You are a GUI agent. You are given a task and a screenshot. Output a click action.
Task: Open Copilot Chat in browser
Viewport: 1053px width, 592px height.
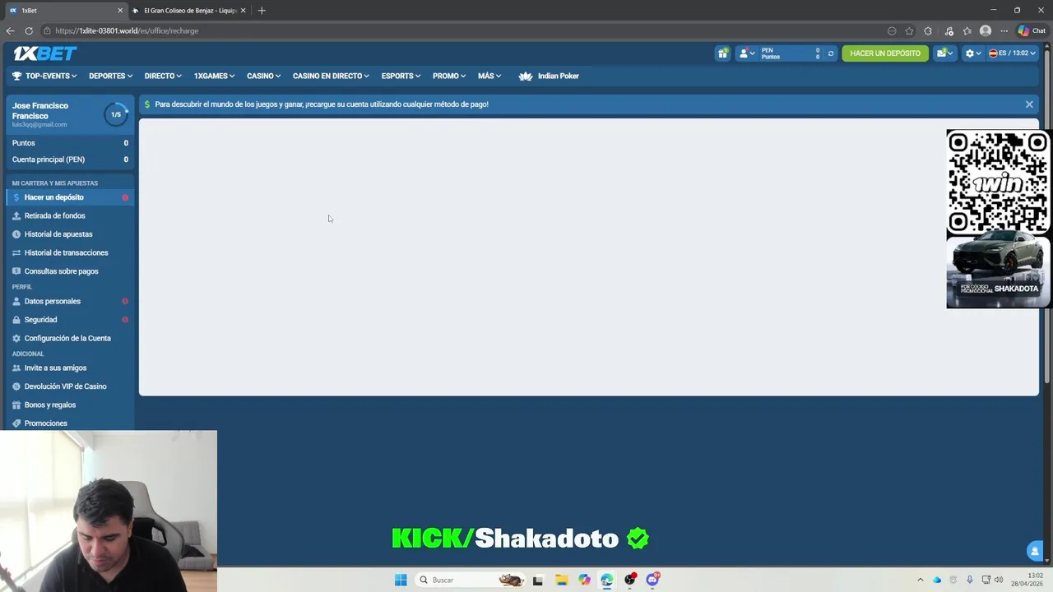pyautogui.click(x=1032, y=31)
